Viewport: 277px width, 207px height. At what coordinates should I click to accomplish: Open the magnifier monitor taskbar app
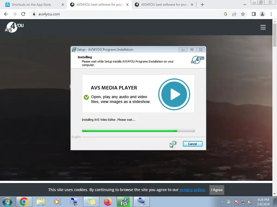[74, 202]
